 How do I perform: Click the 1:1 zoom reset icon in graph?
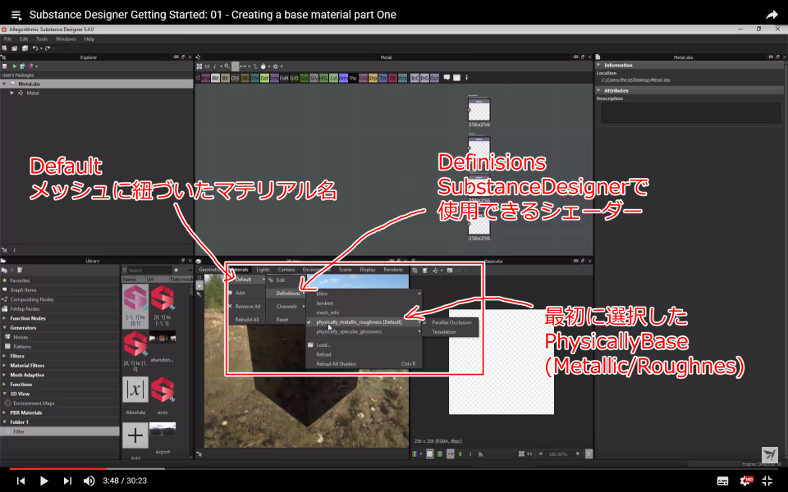point(207,66)
